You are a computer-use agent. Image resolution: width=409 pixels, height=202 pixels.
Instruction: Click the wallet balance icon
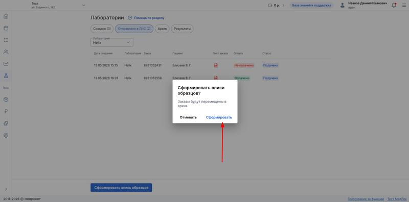coord(270,5)
